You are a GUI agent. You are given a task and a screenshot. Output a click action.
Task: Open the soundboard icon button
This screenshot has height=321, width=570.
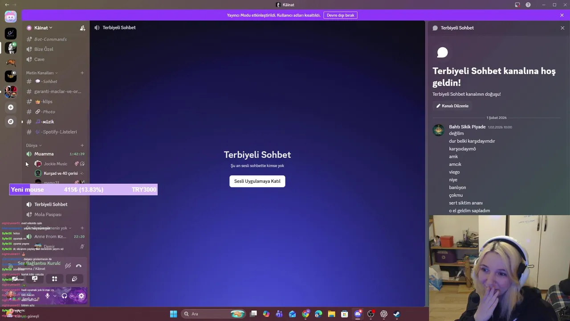tap(74, 279)
